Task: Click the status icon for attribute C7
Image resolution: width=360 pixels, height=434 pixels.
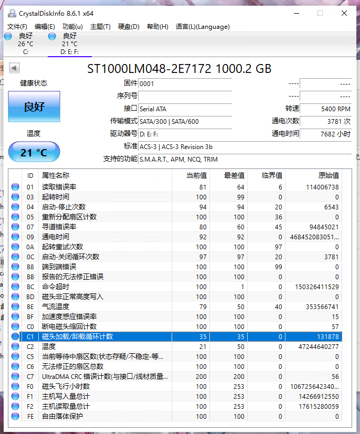Action: click(15, 376)
